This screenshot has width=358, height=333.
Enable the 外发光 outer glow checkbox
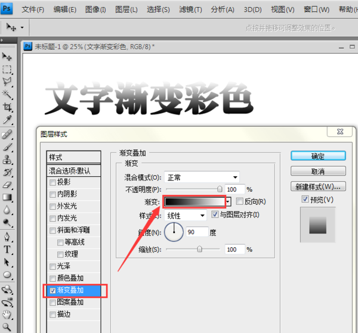click(53, 207)
